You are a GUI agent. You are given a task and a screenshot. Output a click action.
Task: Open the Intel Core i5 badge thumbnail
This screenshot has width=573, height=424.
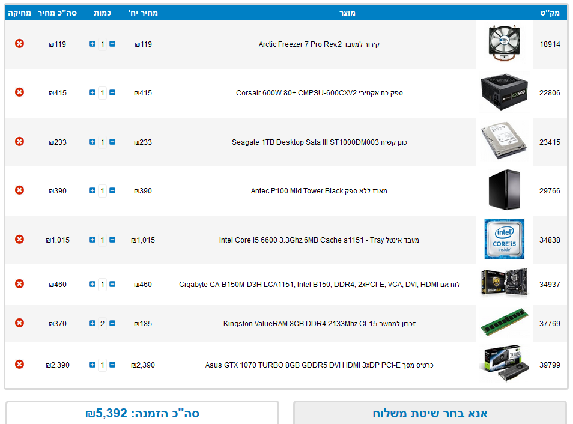pyautogui.click(x=505, y=239)
